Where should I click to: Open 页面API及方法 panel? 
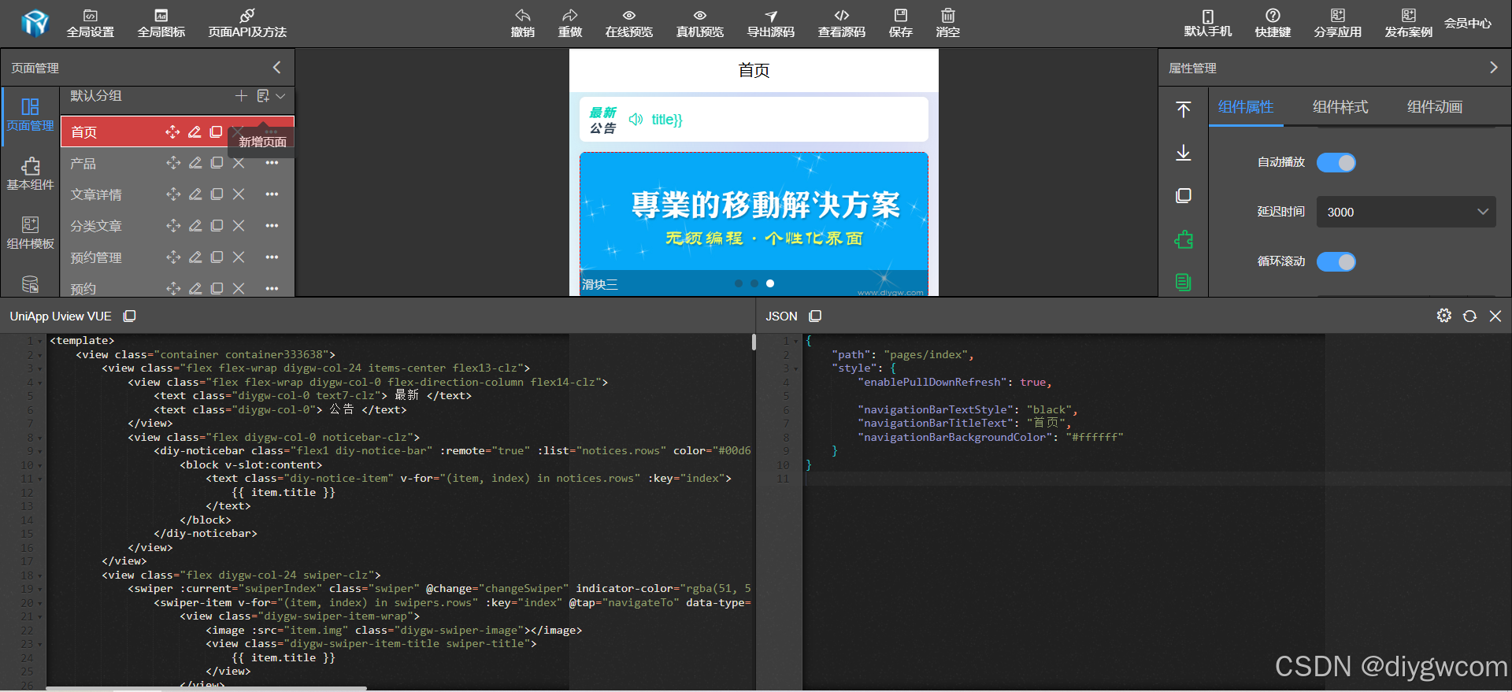point(247,24)
